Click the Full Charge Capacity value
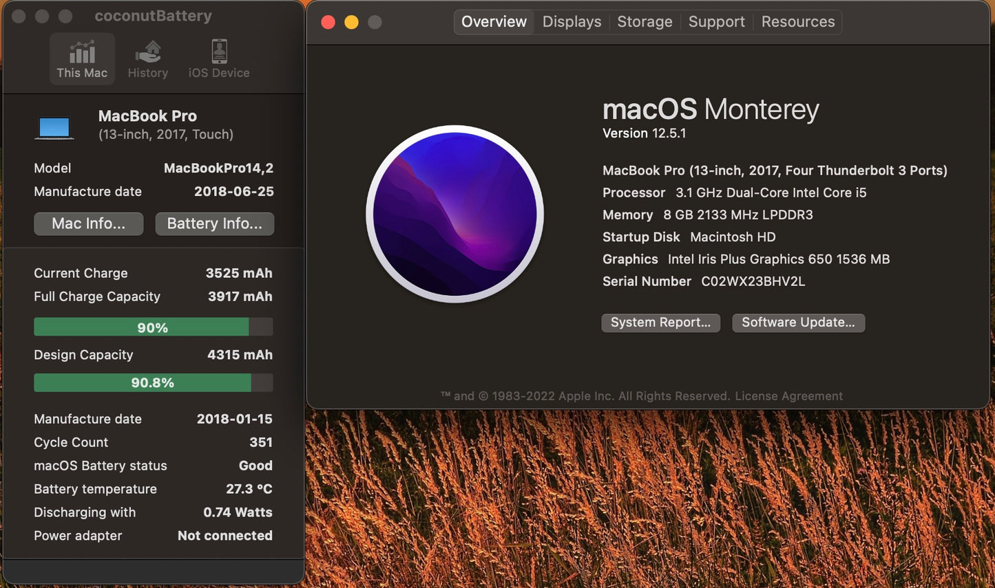 tap(240, 296)
